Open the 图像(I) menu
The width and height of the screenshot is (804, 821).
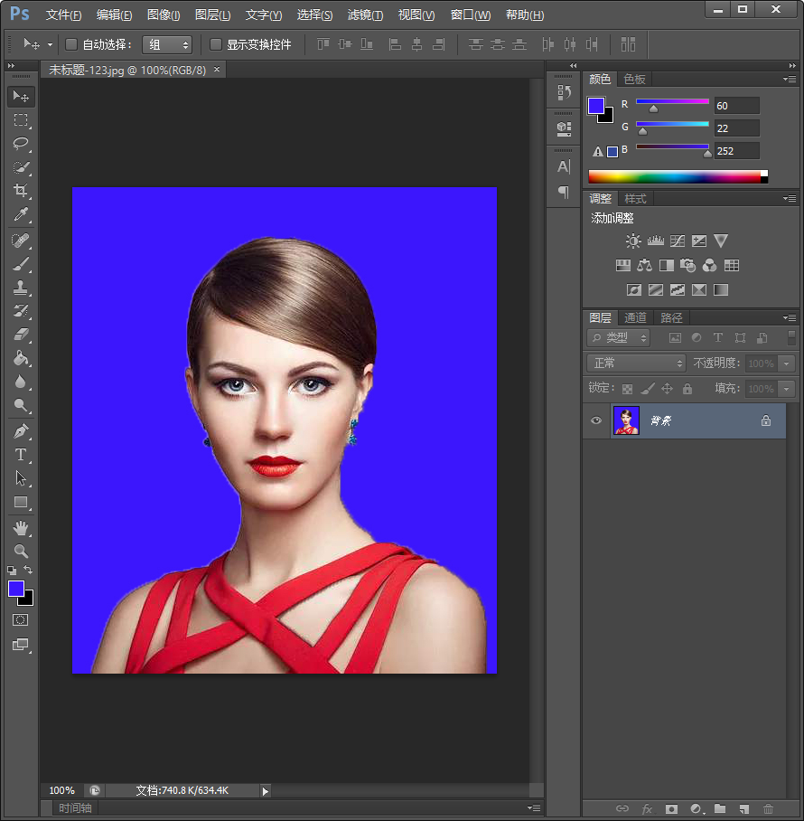(164, 14)
